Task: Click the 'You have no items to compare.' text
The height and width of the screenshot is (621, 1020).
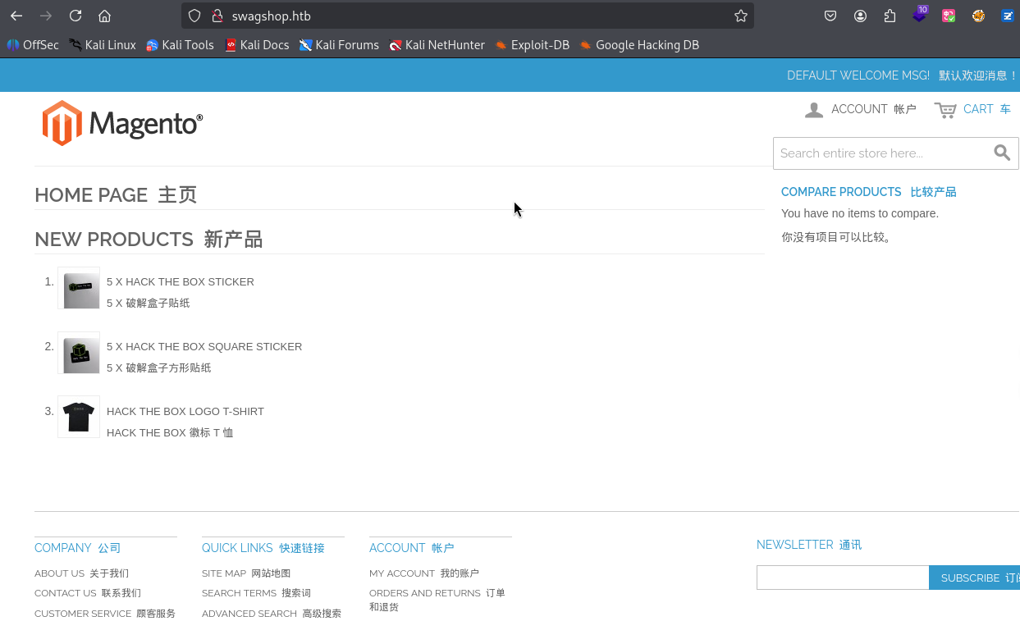Action: point(860,213)
